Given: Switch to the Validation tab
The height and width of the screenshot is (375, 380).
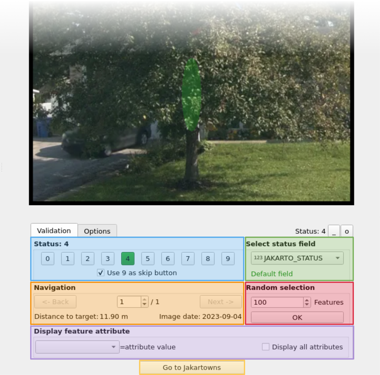Looking at the screenshot, I should click(x=54, y=230).
